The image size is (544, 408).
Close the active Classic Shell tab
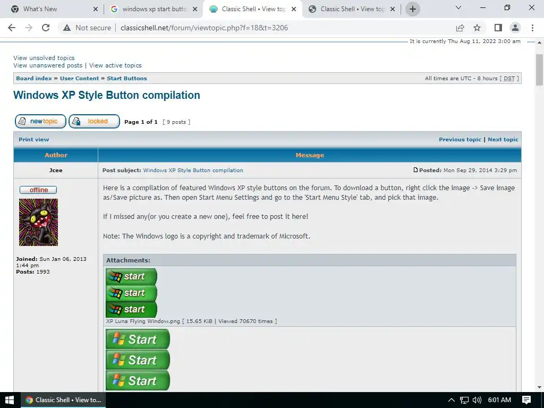(x=294, y=9)
